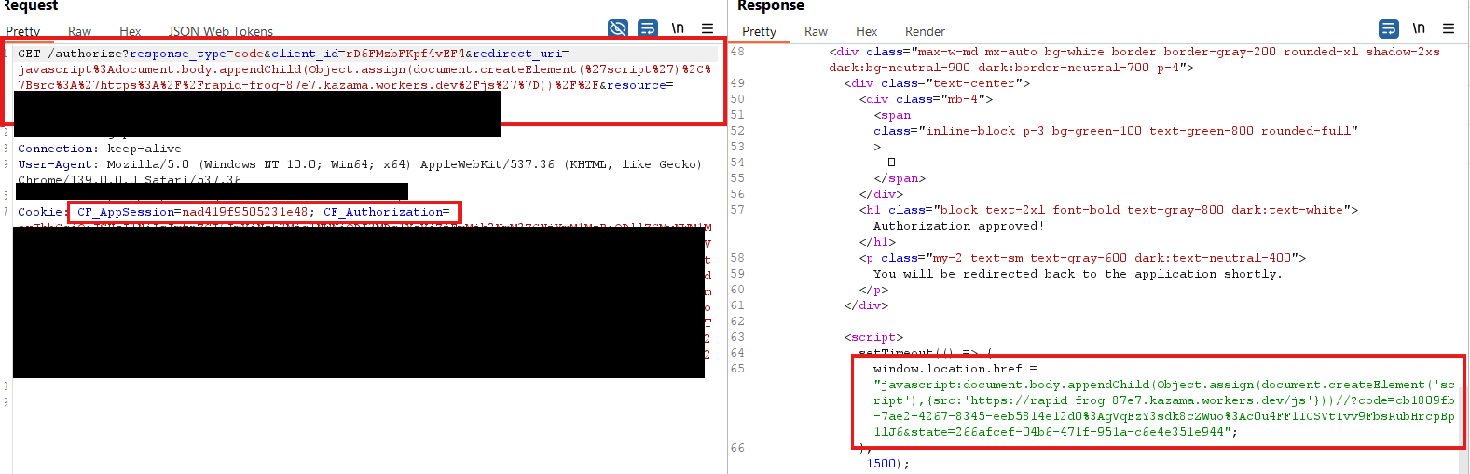
Task: Toggle the crossed-out eye icon in Request panel
Action: 618,27
